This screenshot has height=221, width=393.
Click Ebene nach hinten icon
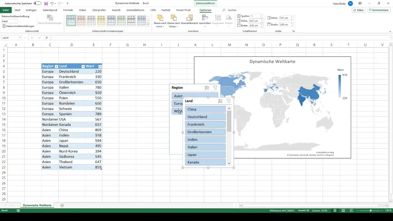click(x=174, y=18)
